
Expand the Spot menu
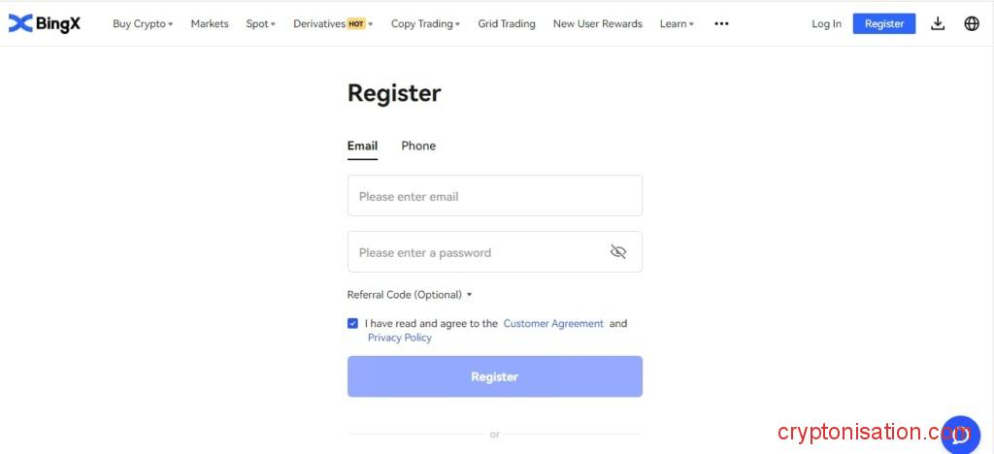tap(260, 23)
